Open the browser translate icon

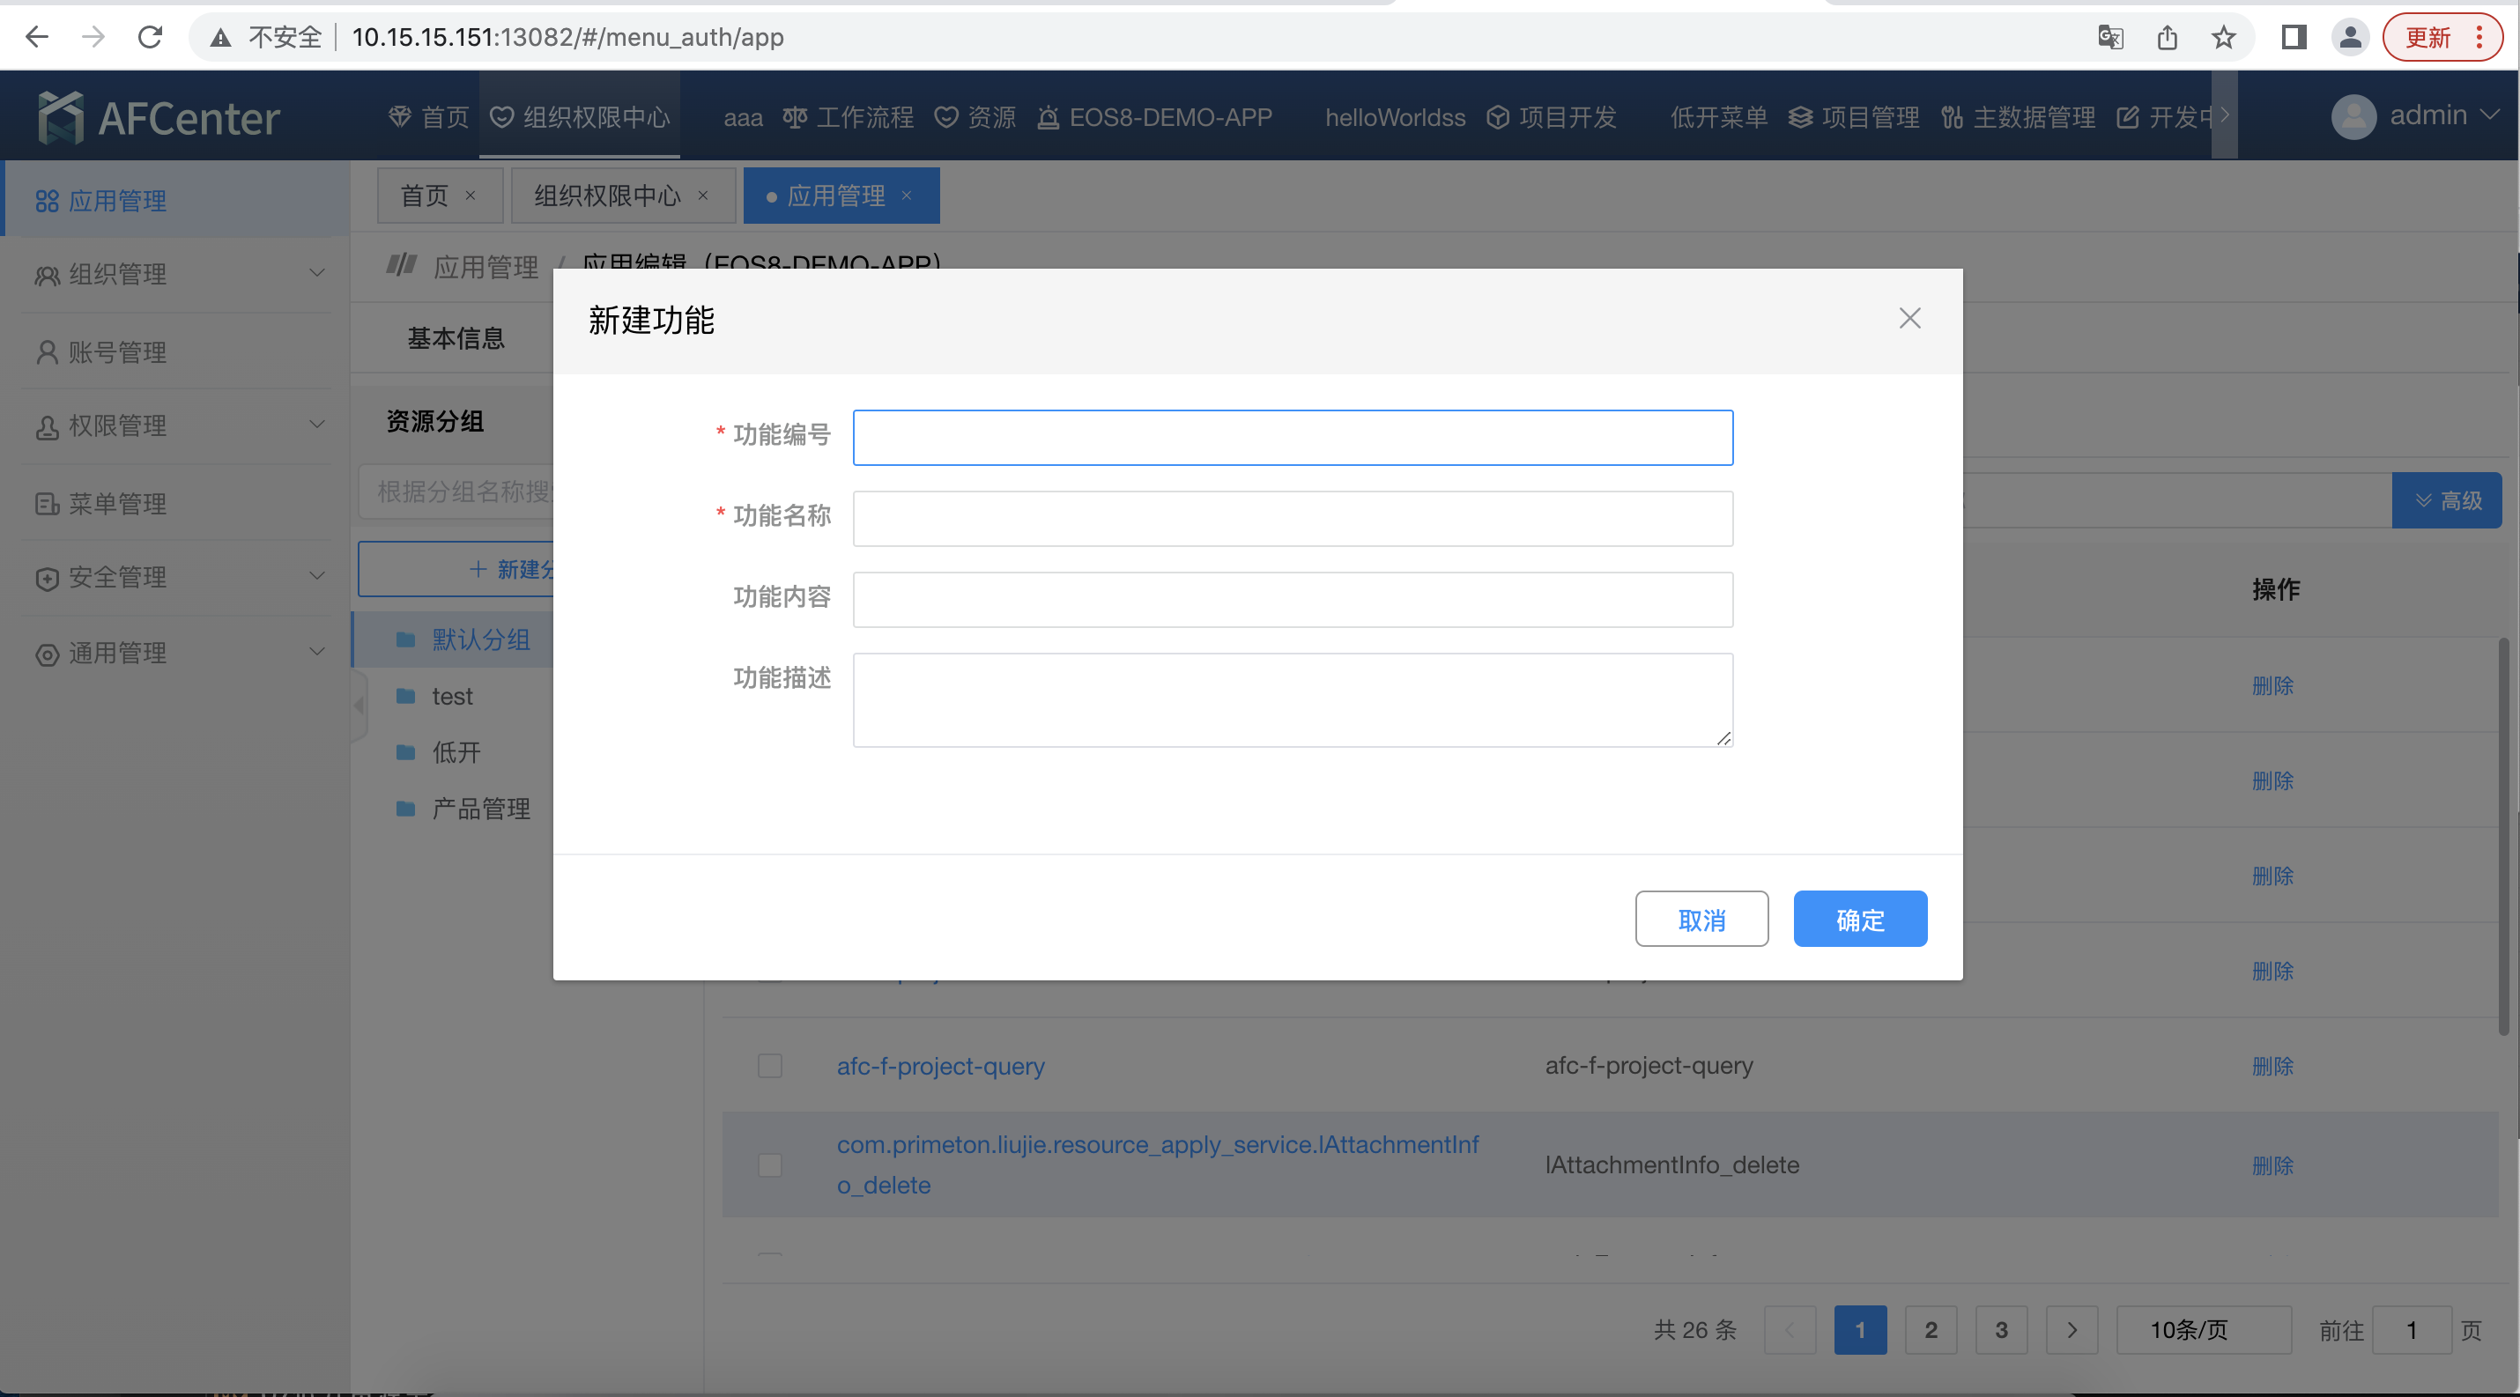pos(2110,37)
